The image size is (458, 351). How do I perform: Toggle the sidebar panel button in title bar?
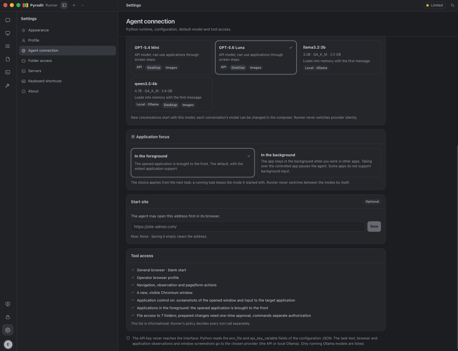pos(64,5)
